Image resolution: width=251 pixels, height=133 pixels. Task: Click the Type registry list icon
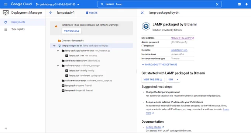click(x=6, y=29)
